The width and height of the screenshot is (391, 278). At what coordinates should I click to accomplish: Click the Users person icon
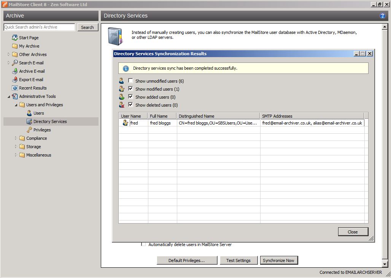click(29, 113)
